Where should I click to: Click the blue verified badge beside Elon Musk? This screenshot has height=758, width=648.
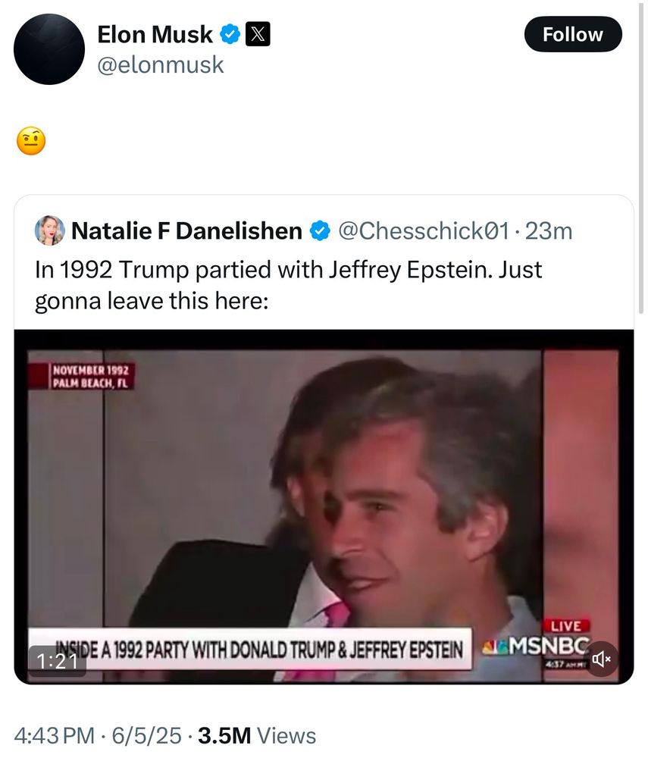pyautogui.click(x=231, y=34)
